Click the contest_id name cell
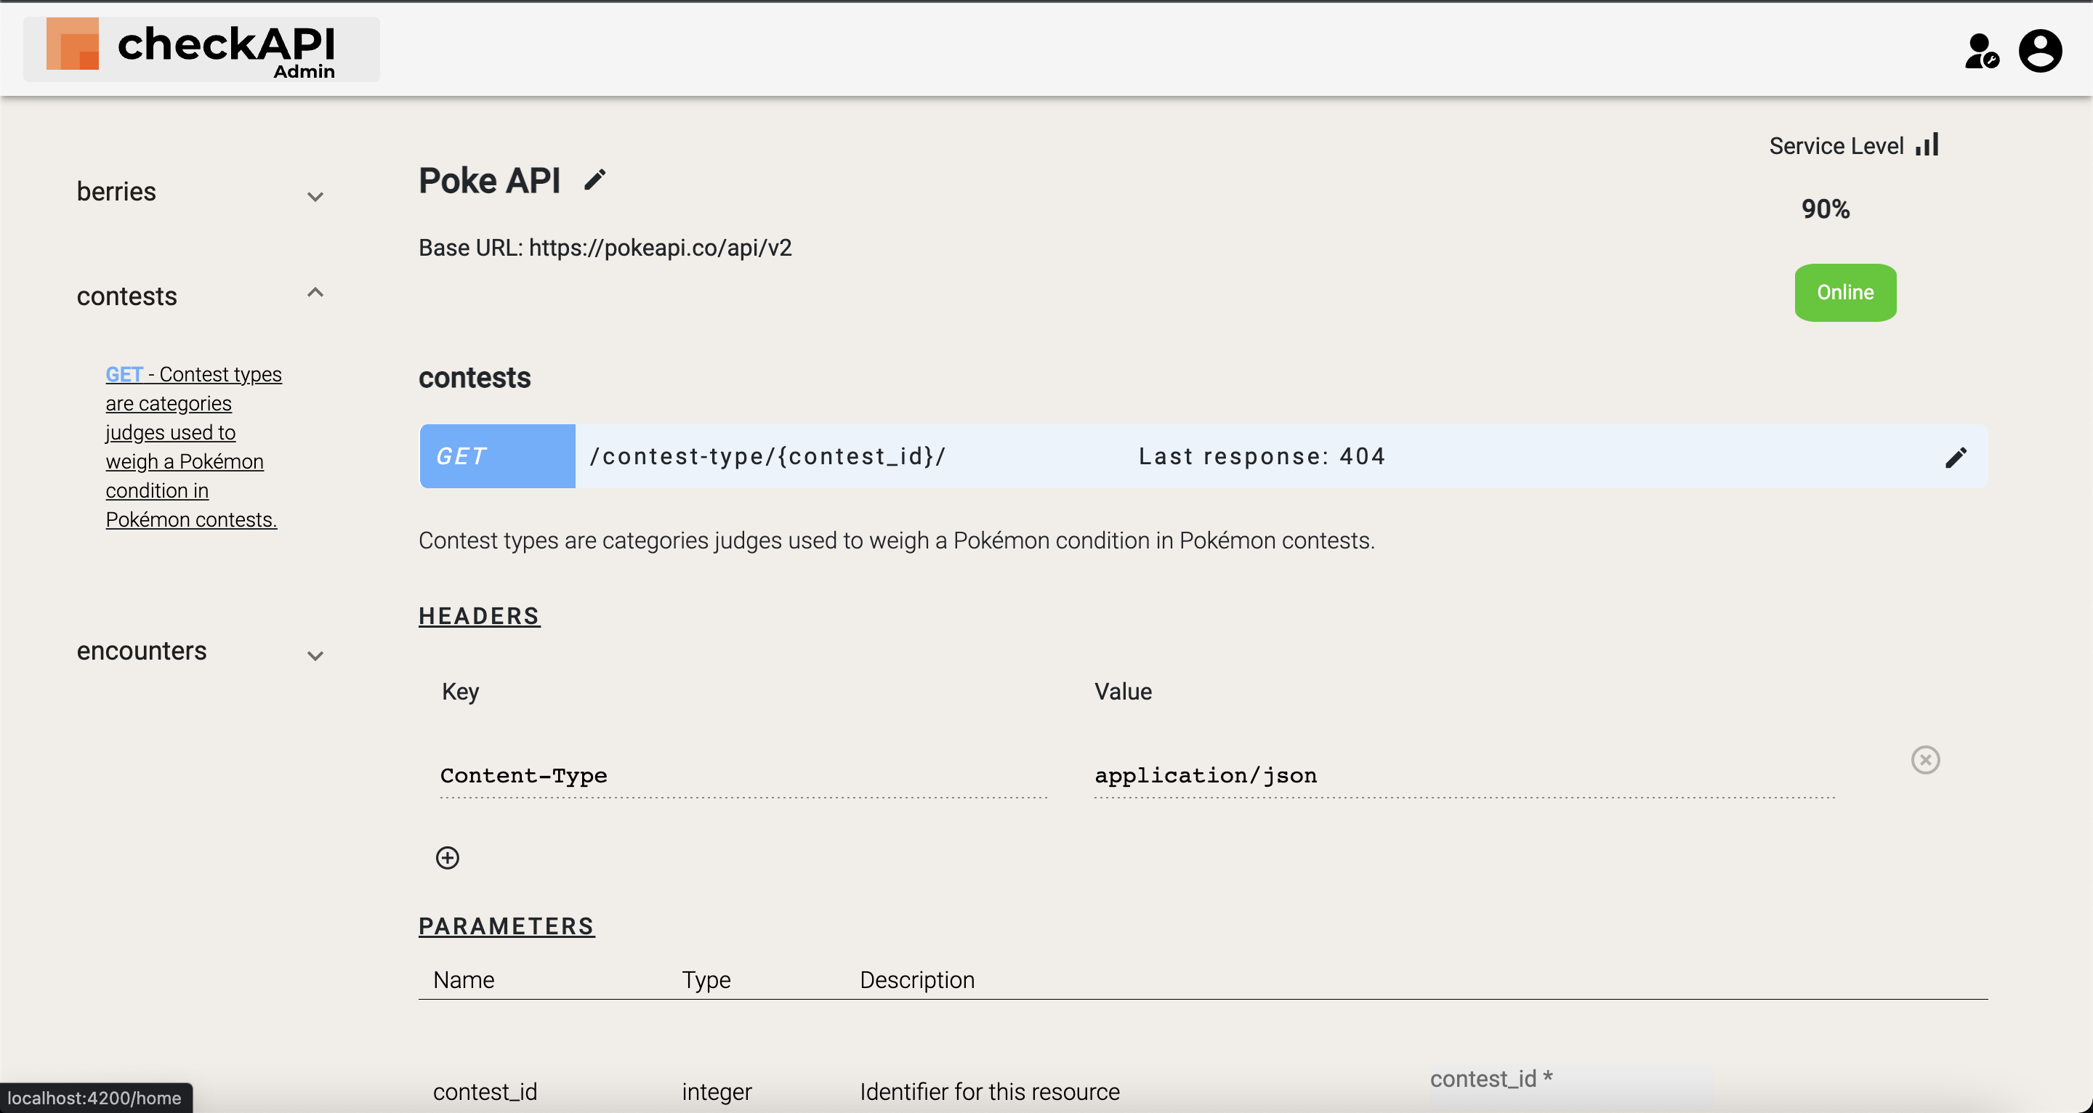Screen dimensions: 2093x1113 [x=485, y=1091]
